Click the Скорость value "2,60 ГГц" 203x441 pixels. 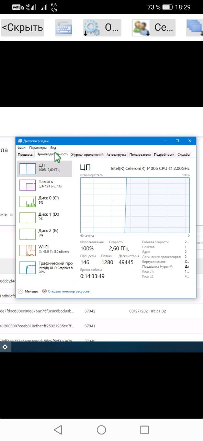point(119,248)
